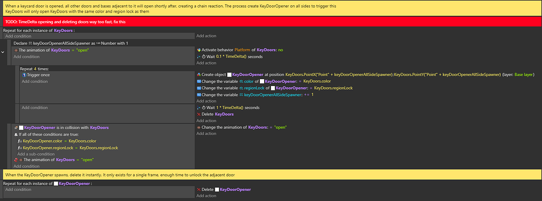
Task: Click the leading icon of the += 1 variable action
Action: pyautogui.click(x=199, y=94)
